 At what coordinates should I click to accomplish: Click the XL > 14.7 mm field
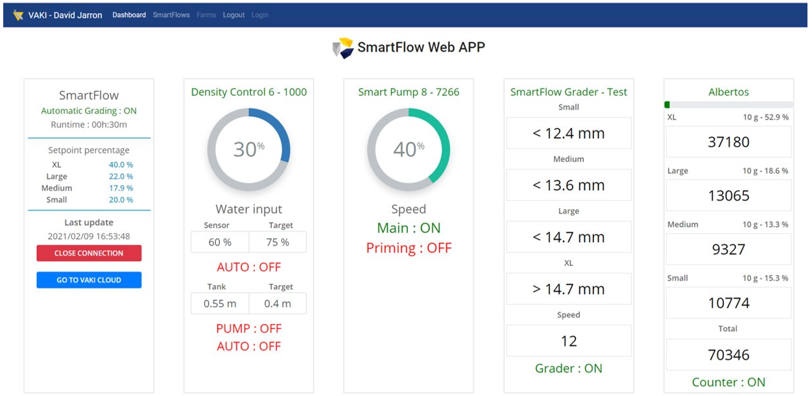point(569,289)
